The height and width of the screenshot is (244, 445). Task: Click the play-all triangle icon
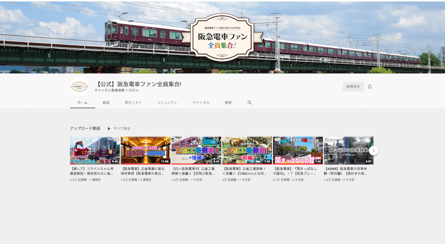click(109, 128)
